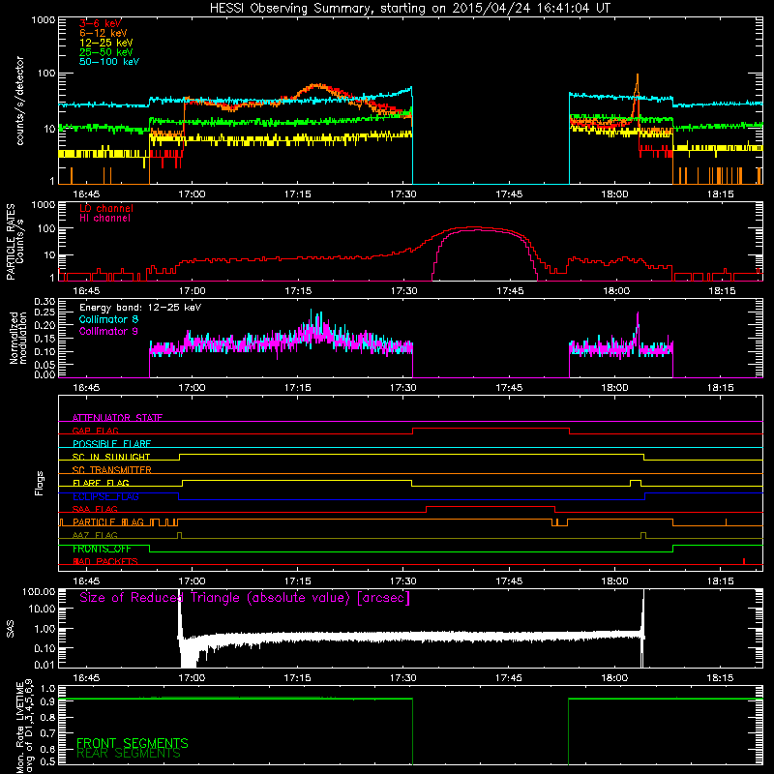774x774 pixels.
Task: Click the 25-50 keV legend label
Action: pos(105,52)
